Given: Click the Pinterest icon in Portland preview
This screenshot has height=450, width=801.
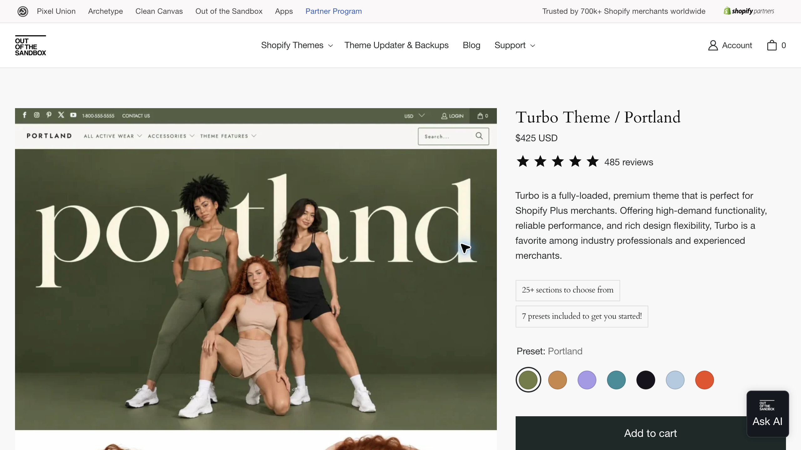Looking at the screenshot, I should pos(49,115).
